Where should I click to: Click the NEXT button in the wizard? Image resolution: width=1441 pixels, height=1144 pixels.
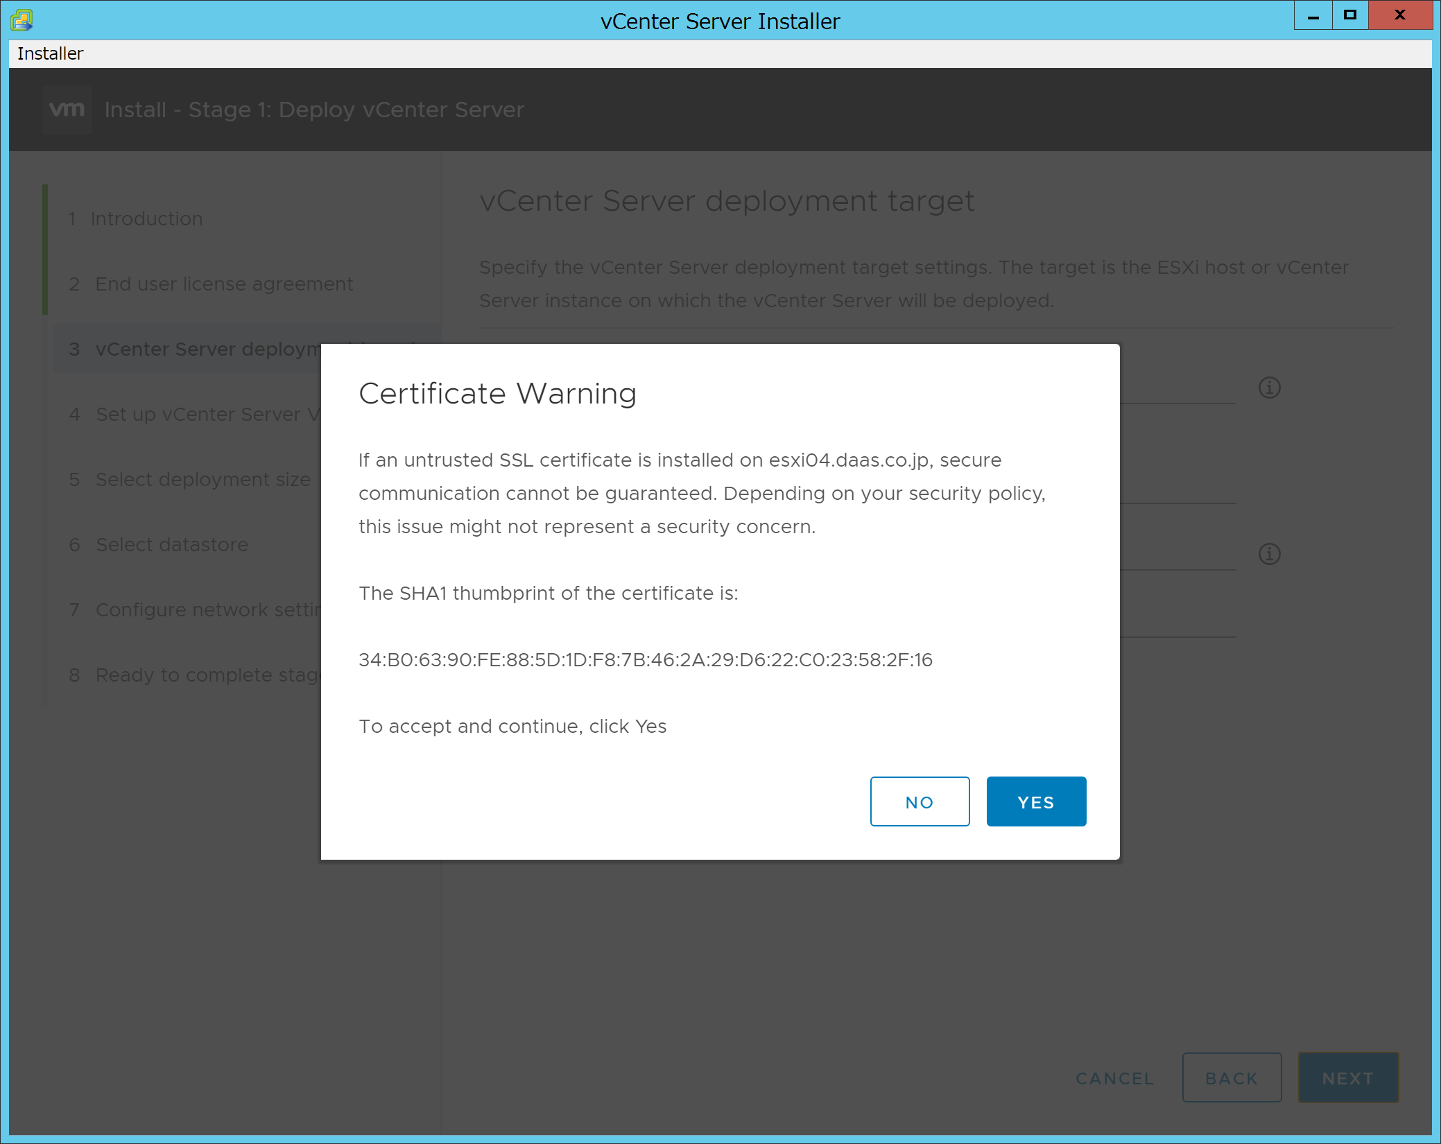[1348, 1078]
